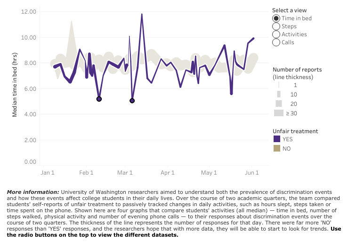The width and height of the screenshot is (348, 248).
Task: Click the thickness legend box for 10
Action: tap(278, 94)
